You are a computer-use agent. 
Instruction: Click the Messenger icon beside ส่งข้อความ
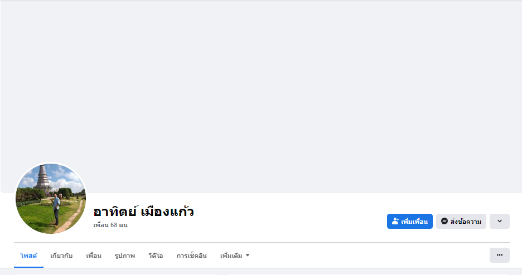[x=444, y=221]
